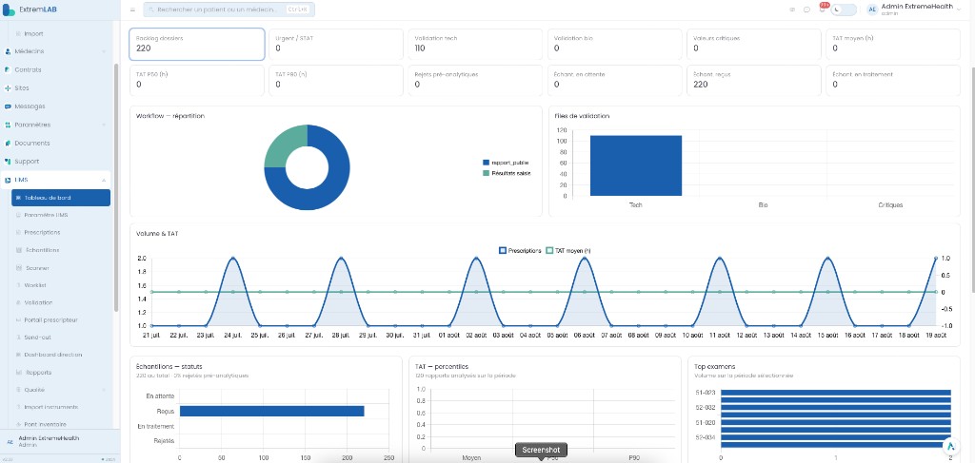Click the Reçus bar in Échantillons statuts
The height and width of the screenshot is (463, 975).
point(271,411)
